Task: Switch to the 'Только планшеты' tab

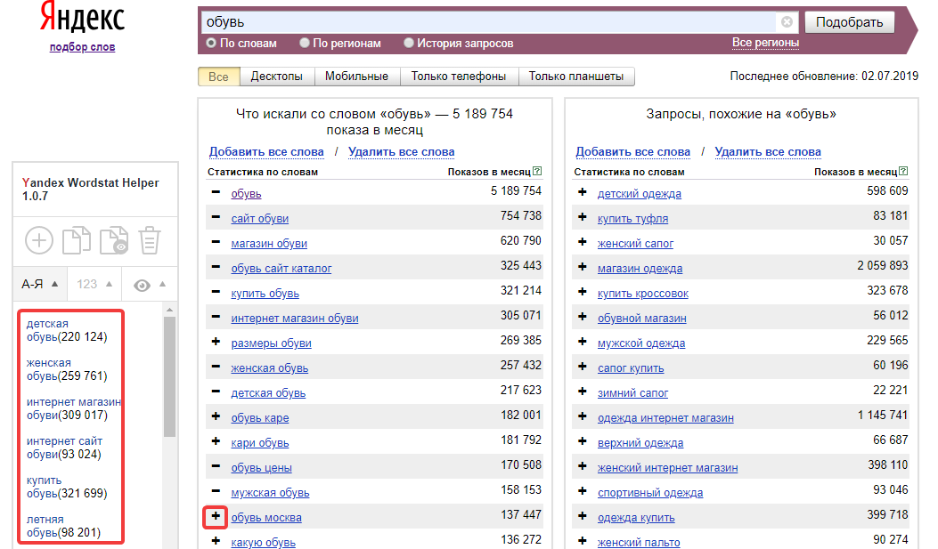Action: [x=576, y=77]
